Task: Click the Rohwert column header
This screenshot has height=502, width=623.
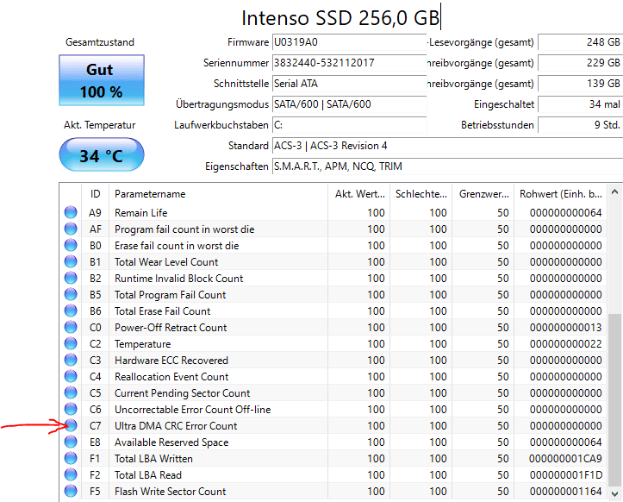Action: point(559,194)
